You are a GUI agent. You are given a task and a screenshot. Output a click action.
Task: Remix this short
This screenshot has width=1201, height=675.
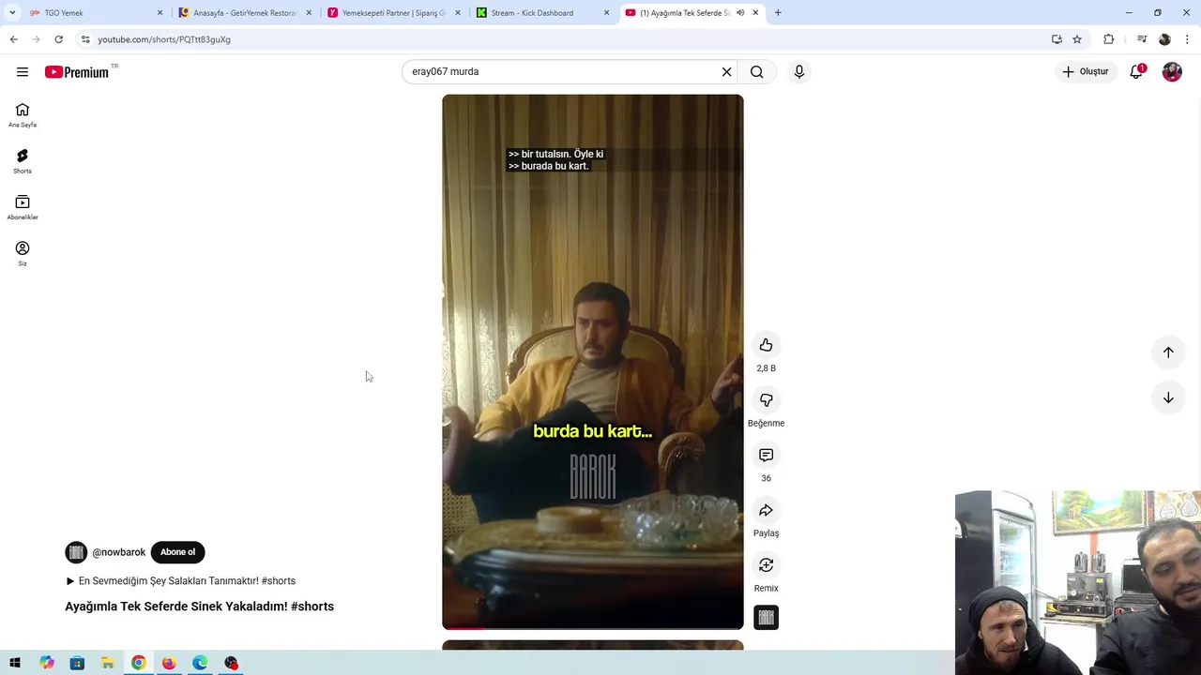(766, 565)
